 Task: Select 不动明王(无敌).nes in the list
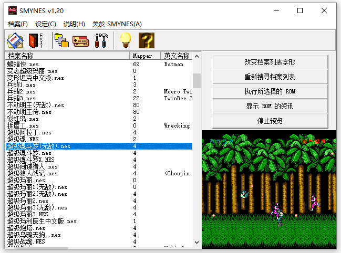35,105
